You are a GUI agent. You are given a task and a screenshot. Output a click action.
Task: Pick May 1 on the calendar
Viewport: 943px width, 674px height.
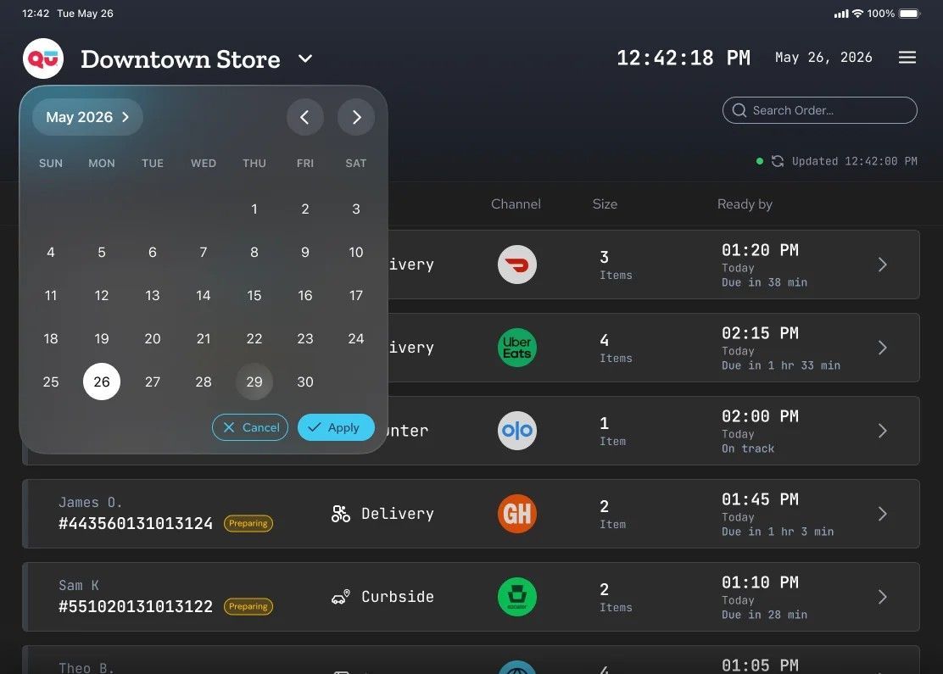[254, 209]
